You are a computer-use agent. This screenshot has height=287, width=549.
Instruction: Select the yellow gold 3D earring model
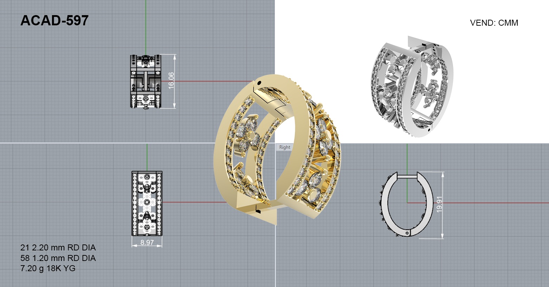point(278,149)
